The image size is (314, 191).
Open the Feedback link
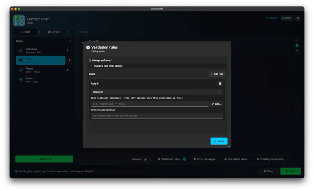272,18
